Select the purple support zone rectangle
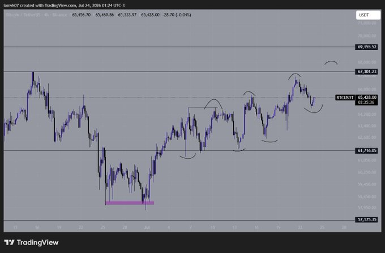The image size is (385, 253). pos(130,203)
